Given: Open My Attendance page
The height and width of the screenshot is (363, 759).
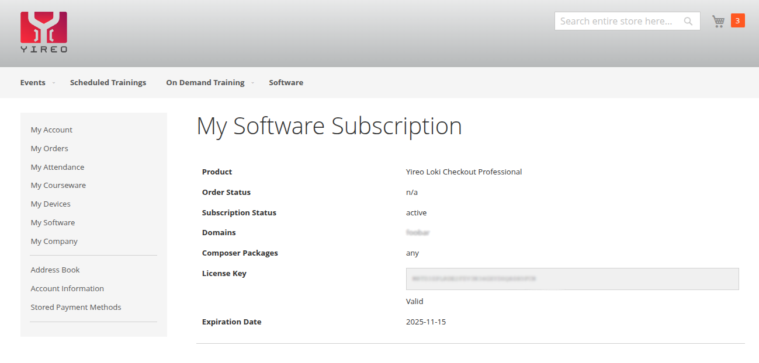Looking at the screenshot, I should 57,167.
